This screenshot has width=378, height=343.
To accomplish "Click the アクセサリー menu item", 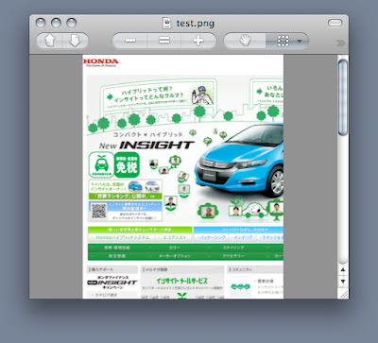I will click(233, 256).
